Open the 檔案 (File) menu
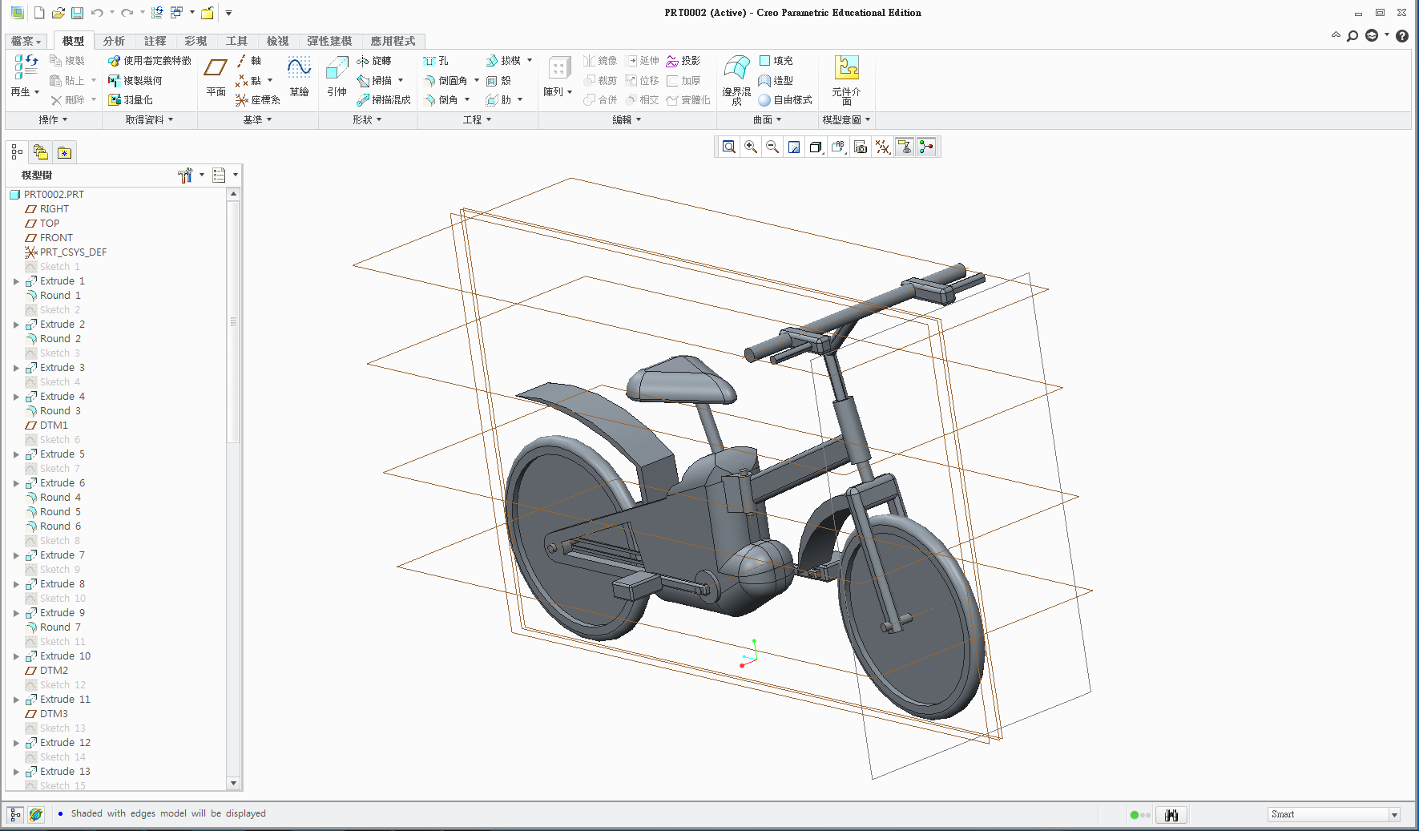 tap(26, 41)
